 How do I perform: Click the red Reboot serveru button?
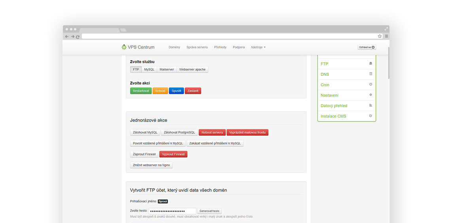[212, 133]
